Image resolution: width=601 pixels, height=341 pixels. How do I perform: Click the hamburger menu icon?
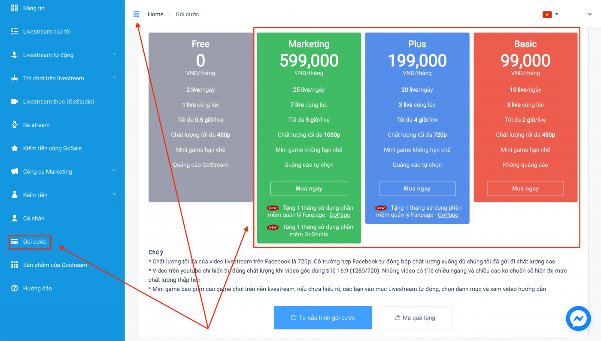coord(137,14)
